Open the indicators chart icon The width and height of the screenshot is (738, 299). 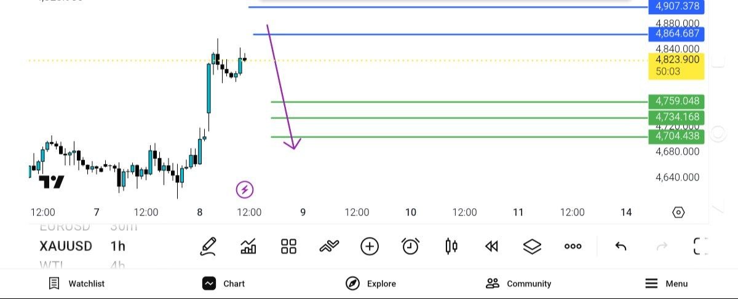248,246
